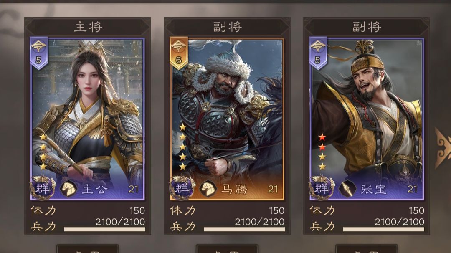This screenshot has width=451, height=253.
Task: Click the 马腾 name label
Action: point(234,189)
